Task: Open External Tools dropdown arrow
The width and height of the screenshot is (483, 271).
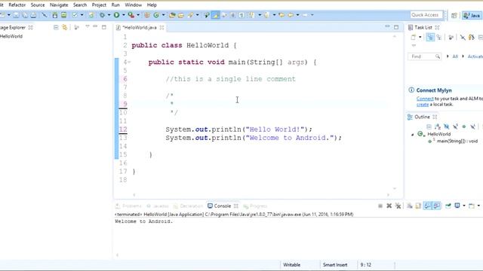Action: tap(138, 15)
